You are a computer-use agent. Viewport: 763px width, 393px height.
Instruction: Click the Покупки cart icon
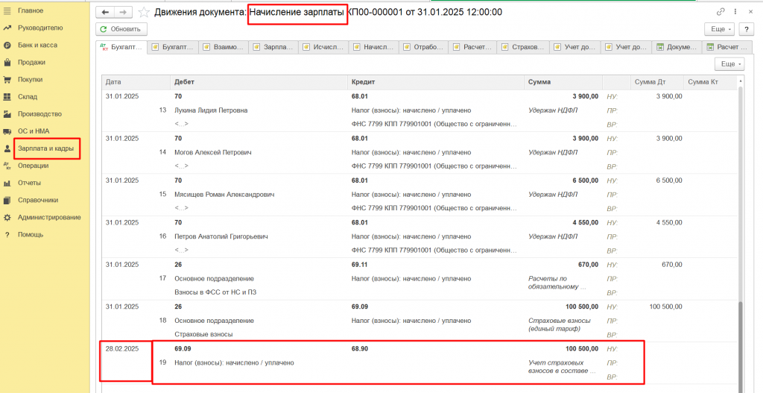(x=7, y=79)
